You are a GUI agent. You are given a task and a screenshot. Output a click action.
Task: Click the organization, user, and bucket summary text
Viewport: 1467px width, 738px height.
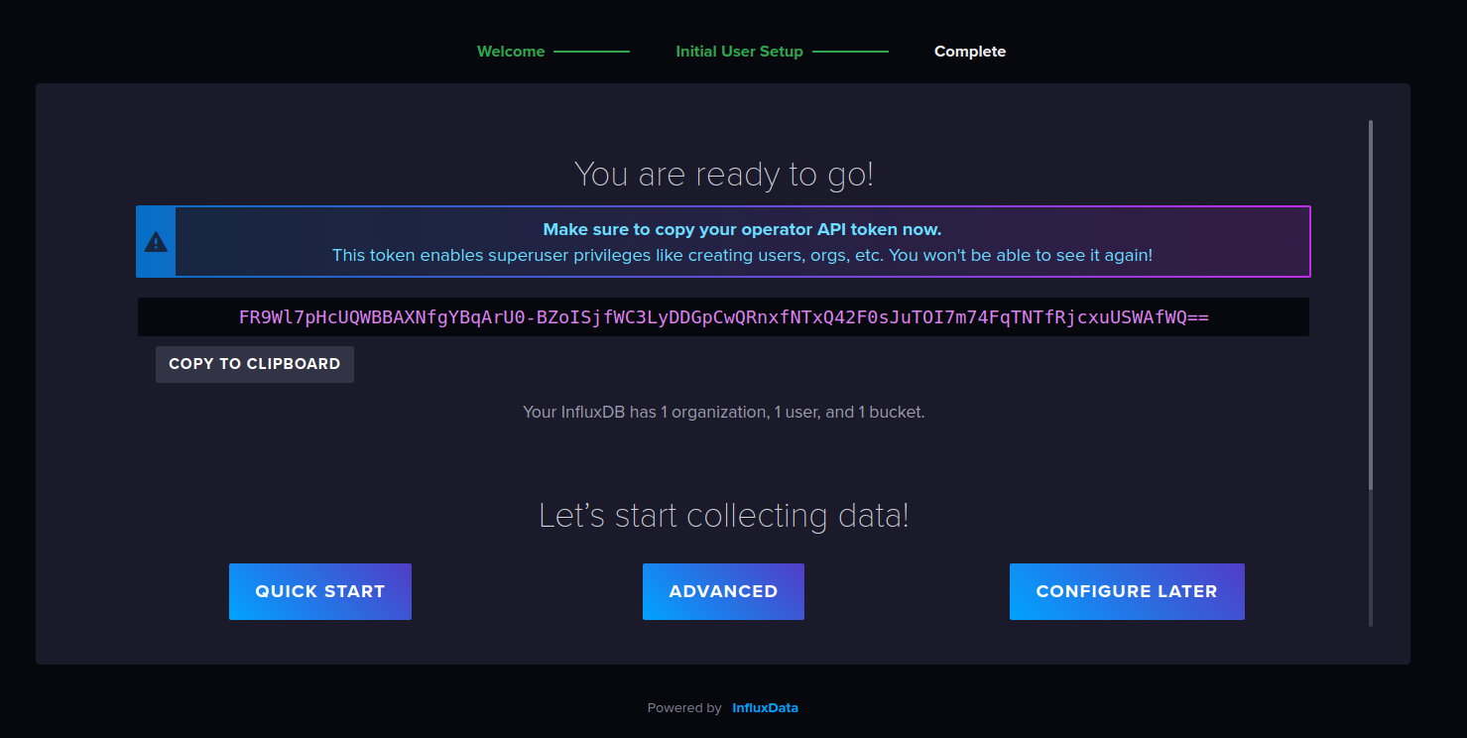coord(723,412)
